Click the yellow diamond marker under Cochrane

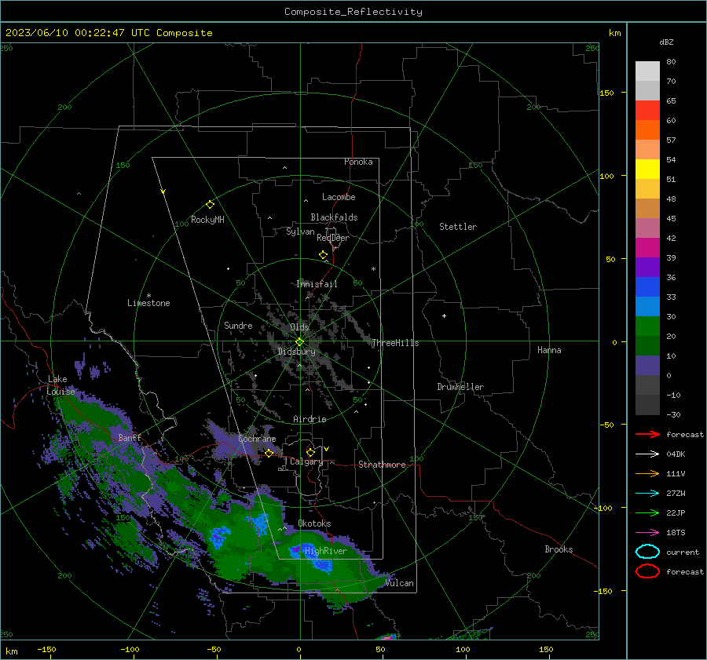pyautogui.click(x=269, y=454)
